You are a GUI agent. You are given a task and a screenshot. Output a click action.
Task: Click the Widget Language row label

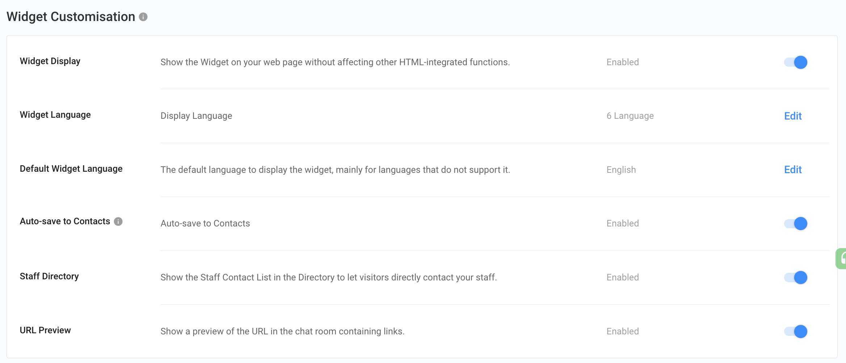coord(55,115)
